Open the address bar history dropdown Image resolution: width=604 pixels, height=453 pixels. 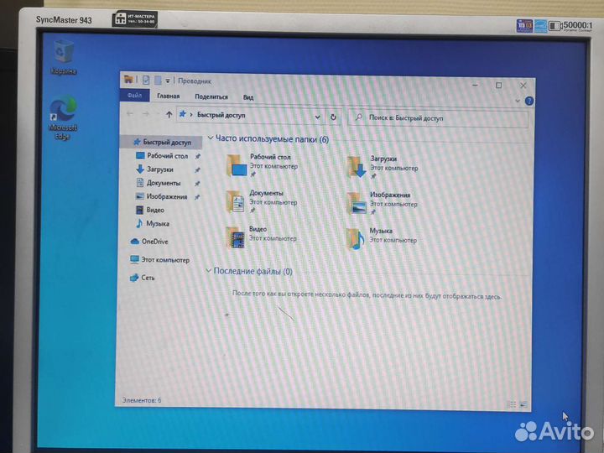pos(317,117)
